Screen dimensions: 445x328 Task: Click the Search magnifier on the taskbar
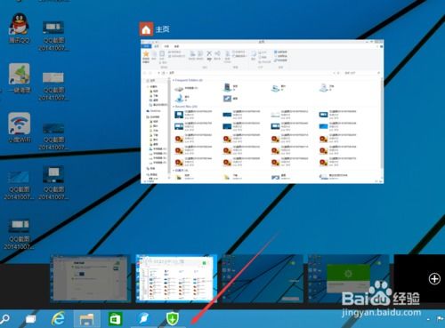[4, 319]
